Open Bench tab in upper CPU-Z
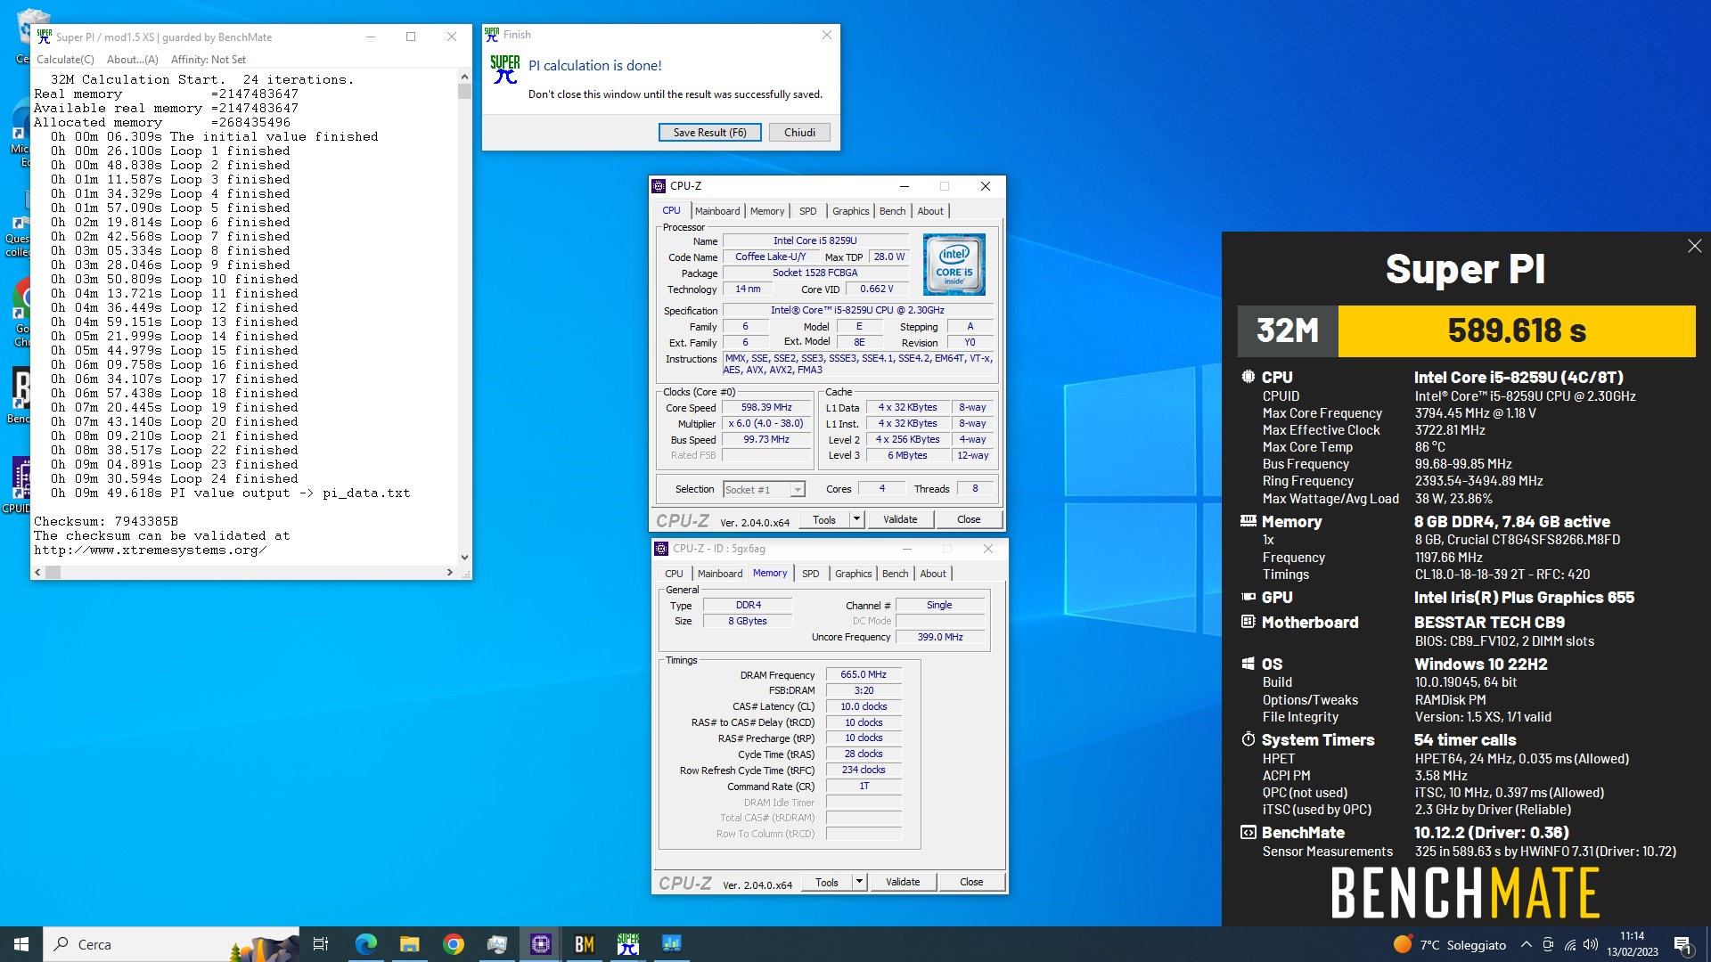 (892, 211)
